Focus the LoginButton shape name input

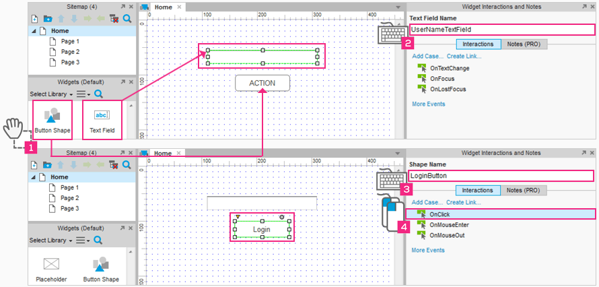click(x=501, y=176)
